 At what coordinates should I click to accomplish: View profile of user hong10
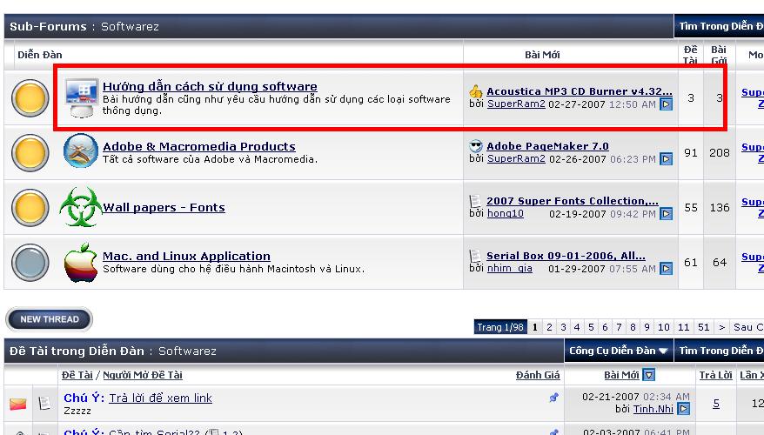tap(505, 213)
